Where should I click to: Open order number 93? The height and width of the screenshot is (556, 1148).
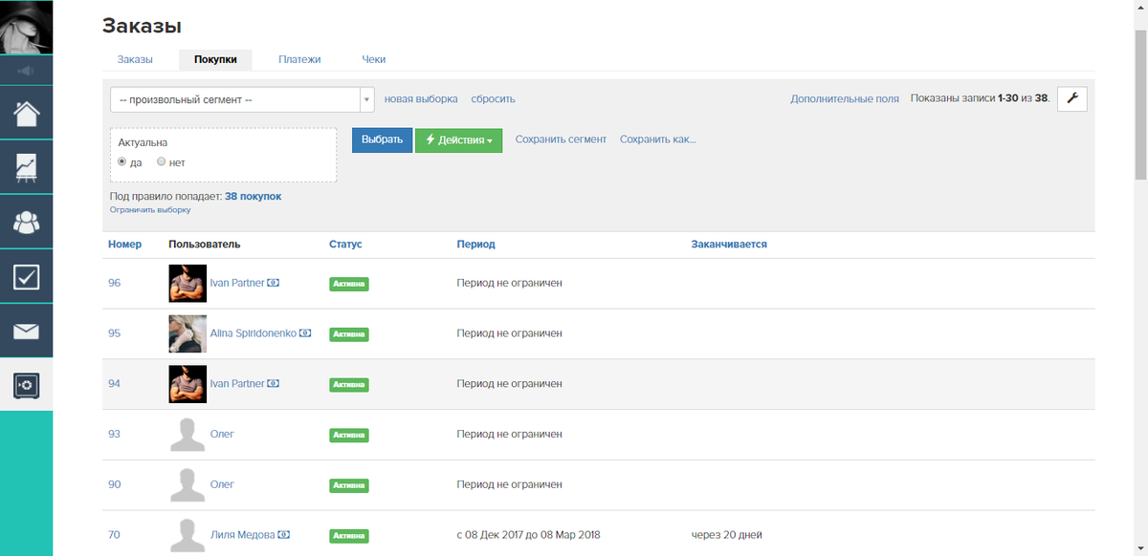point(115,434)
